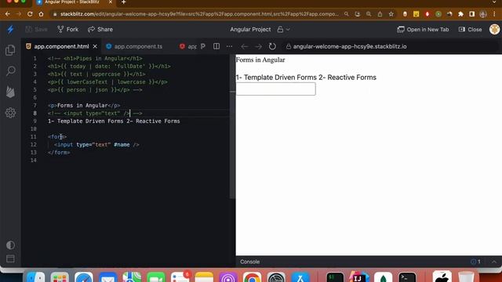Reload the preview pane
This screenshot has width=502, height=282.
point(272,46)
